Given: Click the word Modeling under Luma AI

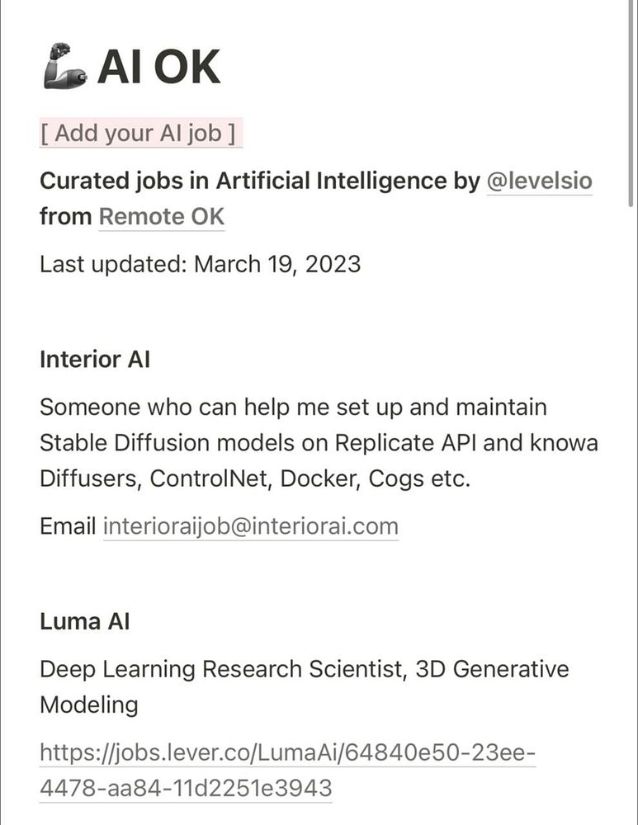Looking at the screenshot, I should (x=89, y=705).
